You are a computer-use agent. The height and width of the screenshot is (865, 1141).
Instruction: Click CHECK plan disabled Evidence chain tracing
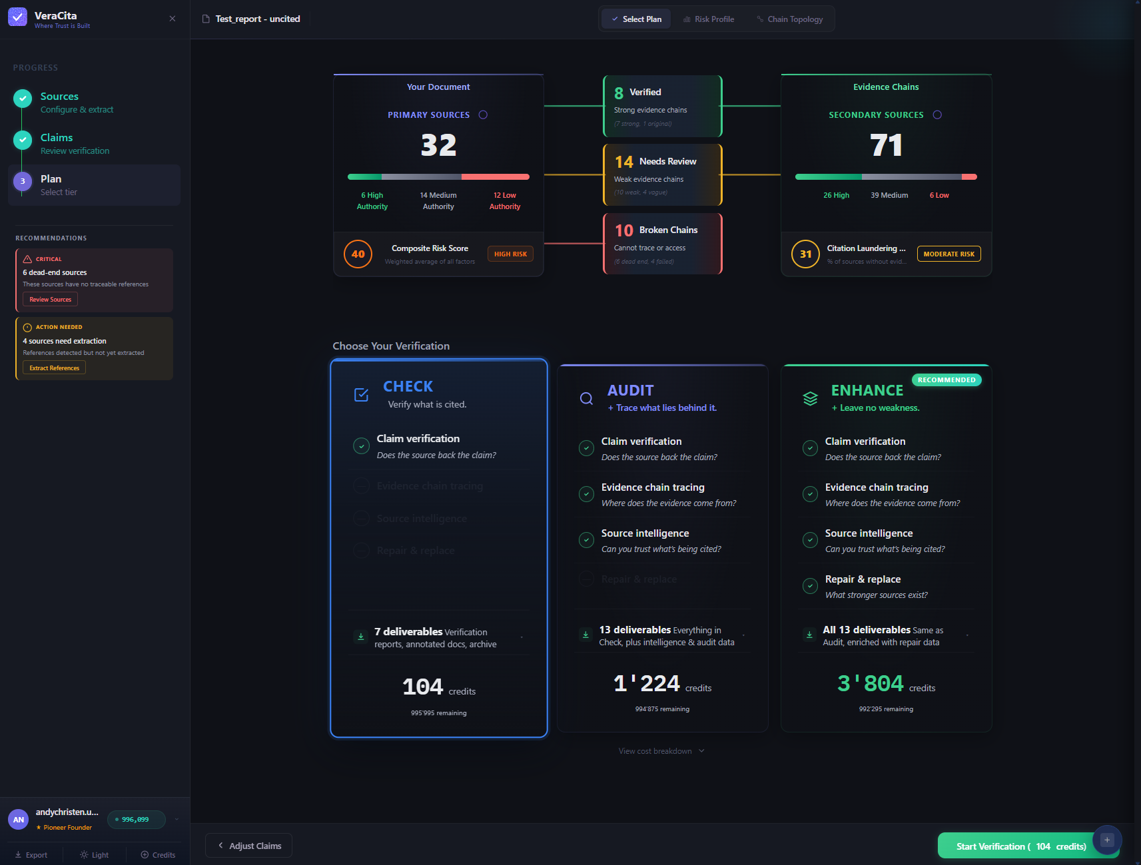(430, 486)
